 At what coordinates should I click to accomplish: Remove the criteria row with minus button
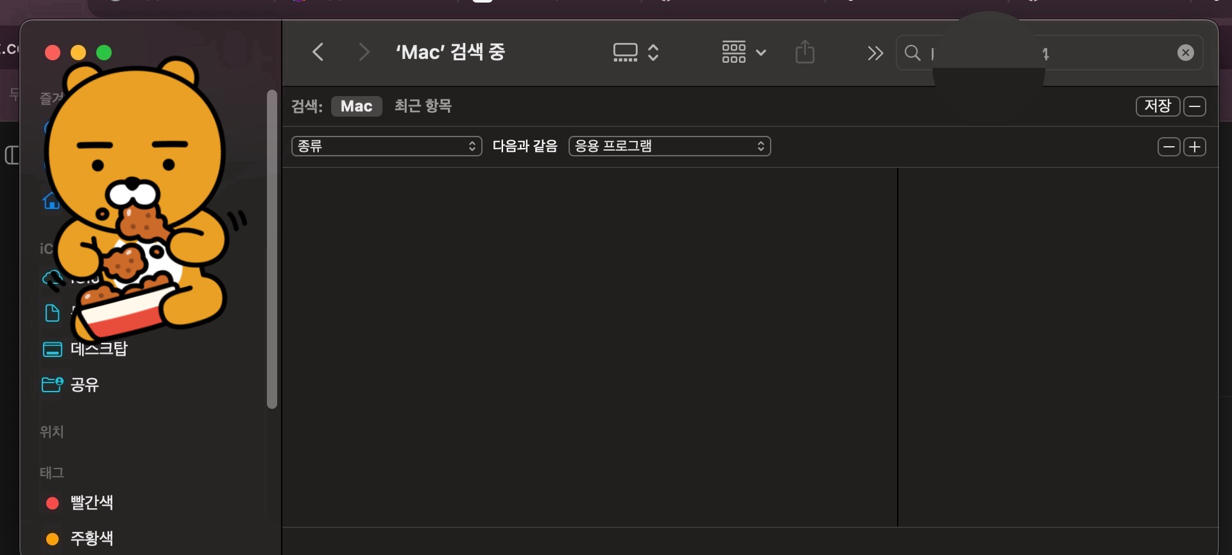(1168, 147)
